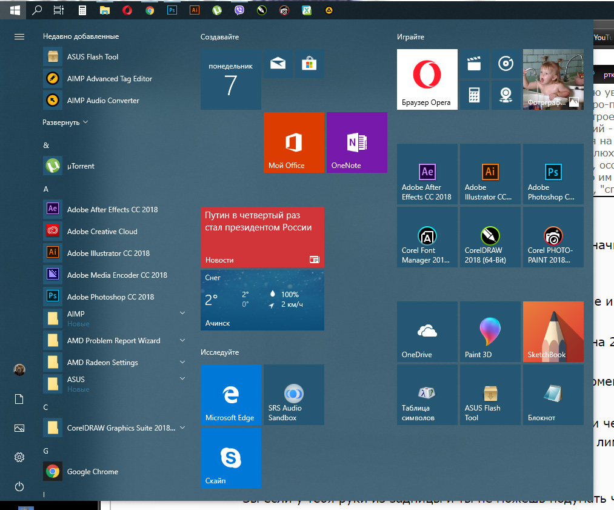The width and height of the screenshot is (614, 510).
Task: Jump to letter G section header
Action: [46, 451]
